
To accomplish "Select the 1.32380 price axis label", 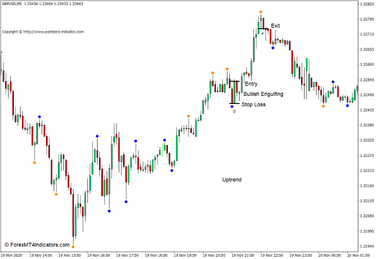I will (x=367, y=125).
